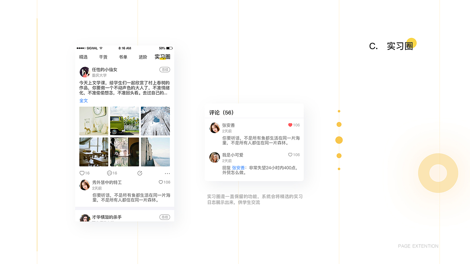
Task: Tap the 总结 tag on 任性的小仙女's post
Action: coord(165,70)
